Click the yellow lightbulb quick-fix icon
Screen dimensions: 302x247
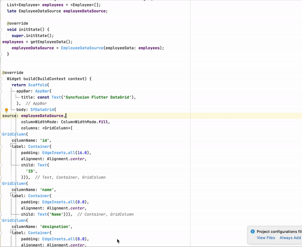tap(7, 110)
